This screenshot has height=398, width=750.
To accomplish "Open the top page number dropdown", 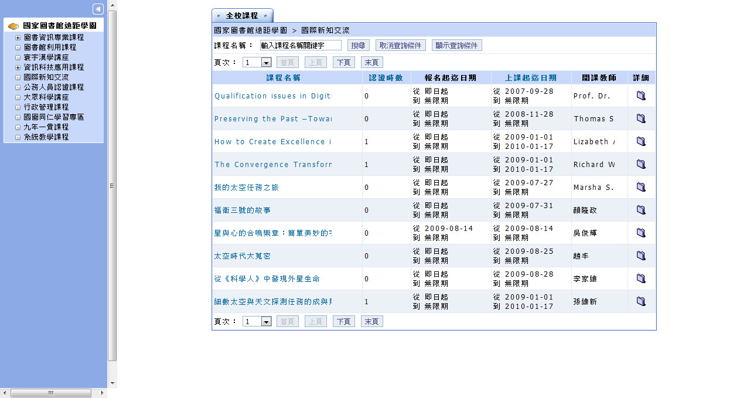I will click(266, 62).
